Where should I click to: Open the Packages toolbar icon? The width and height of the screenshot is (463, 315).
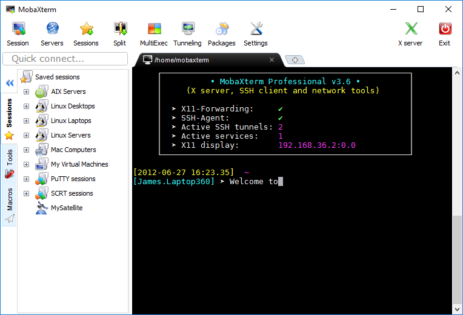(222, 29)
